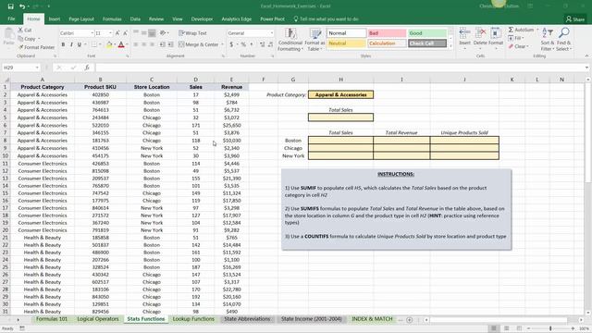Apply red font color

121,45
